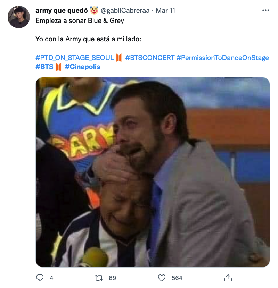Click the 564 likes count
278x288 pixels.
pos(177,278)
